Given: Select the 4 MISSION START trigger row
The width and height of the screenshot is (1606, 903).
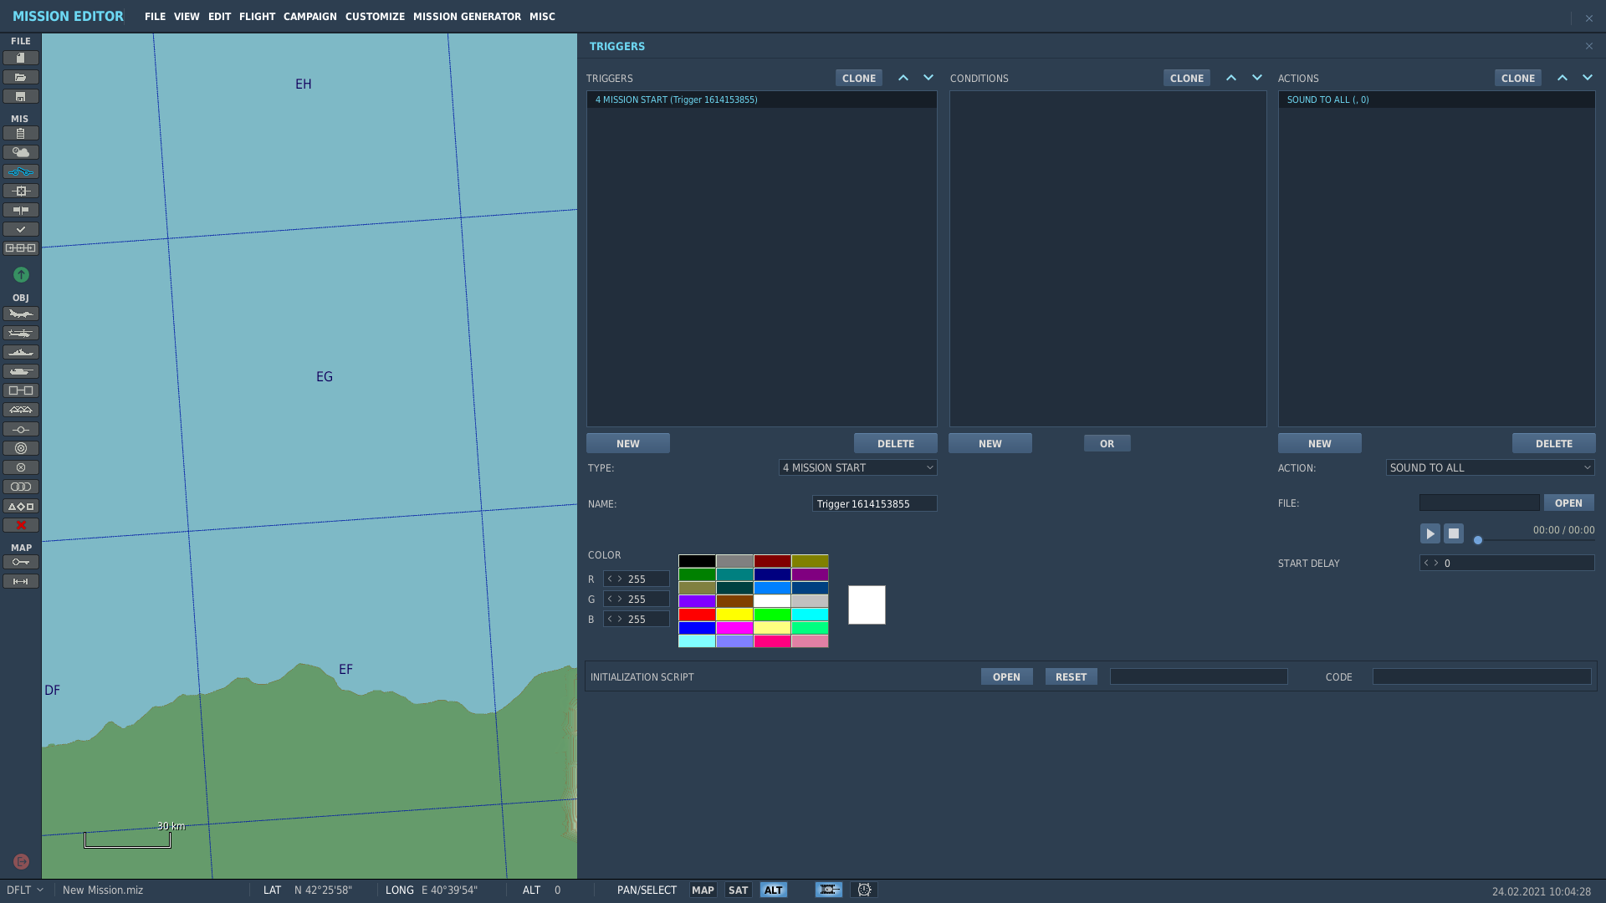Looking at the screenshot, I should point(761,99).
